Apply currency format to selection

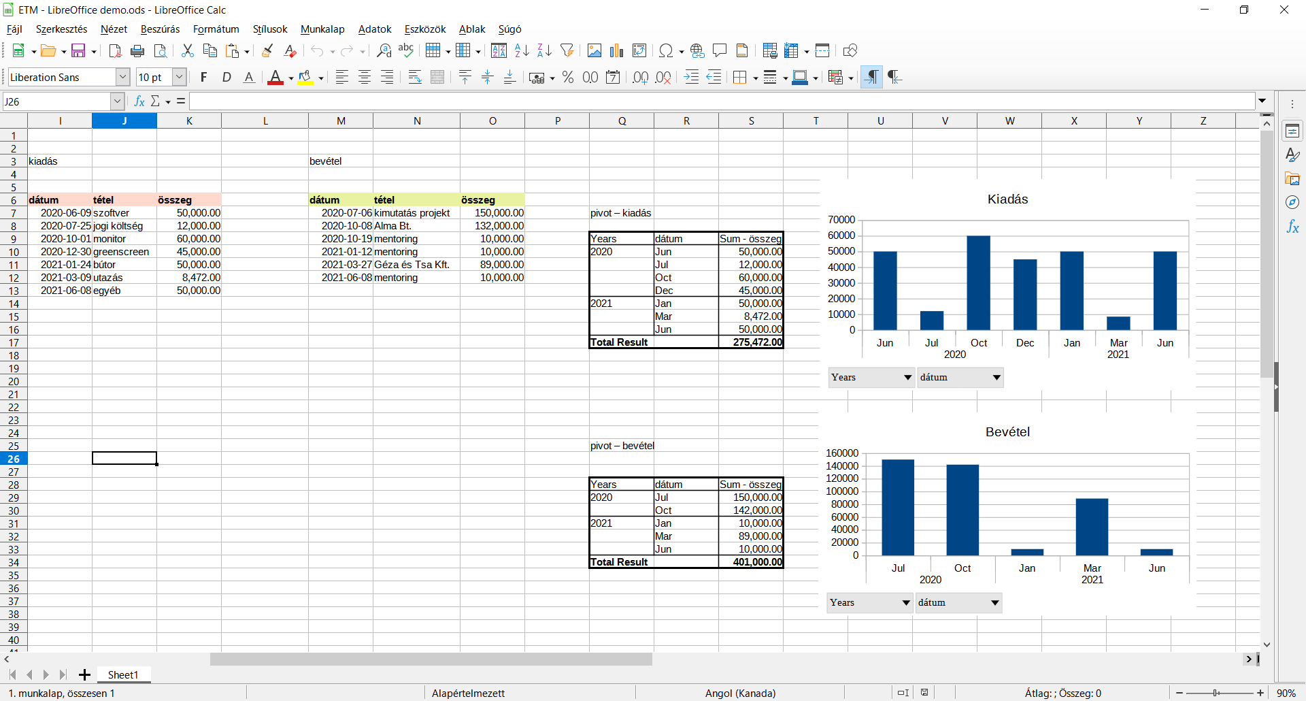(x=537, y=77)
